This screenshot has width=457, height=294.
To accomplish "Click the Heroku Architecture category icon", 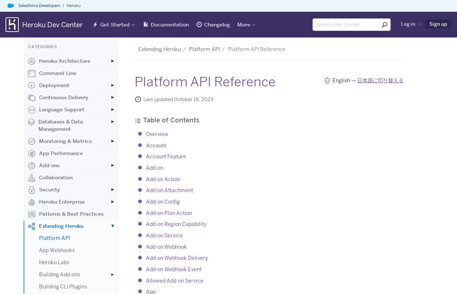I will point(32,61).
